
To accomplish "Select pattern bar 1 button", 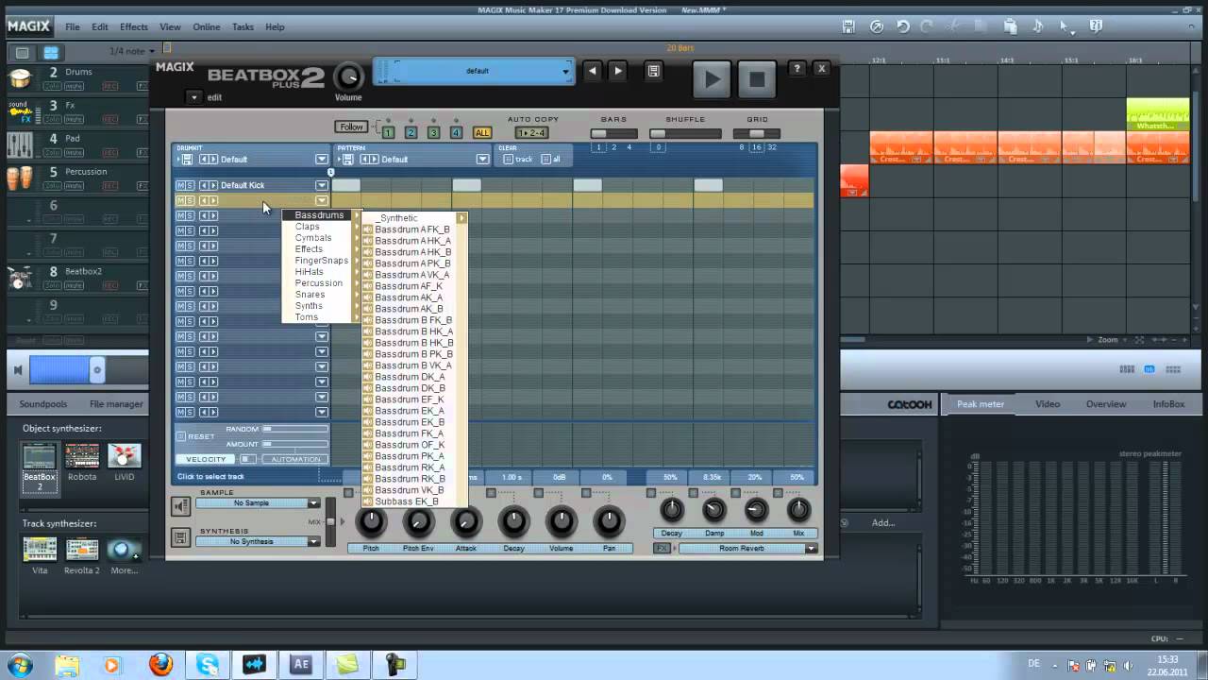I will pyautogui.click(x=388, y=132).
